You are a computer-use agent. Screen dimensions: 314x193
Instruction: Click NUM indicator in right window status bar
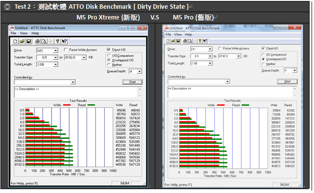(x=285, y=185)
